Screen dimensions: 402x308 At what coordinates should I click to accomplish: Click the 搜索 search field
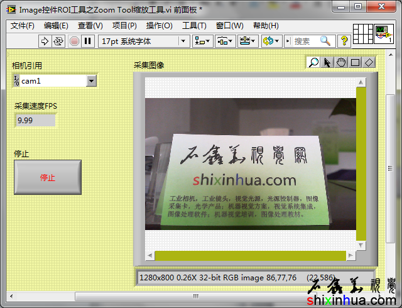click(307, 41)
